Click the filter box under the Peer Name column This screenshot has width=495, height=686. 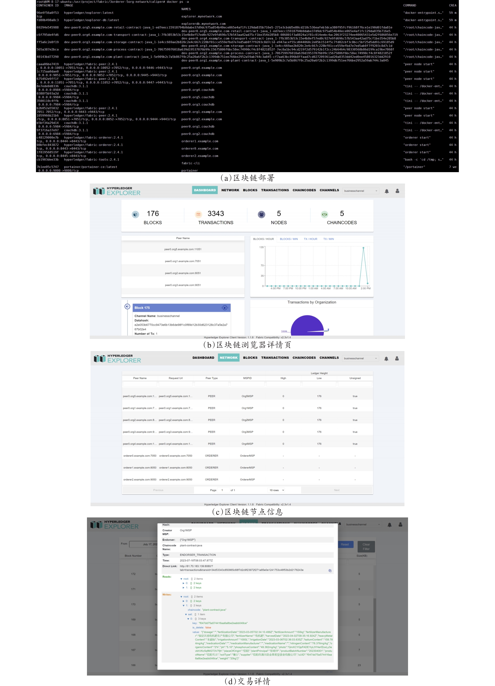[x=140, y=384]
